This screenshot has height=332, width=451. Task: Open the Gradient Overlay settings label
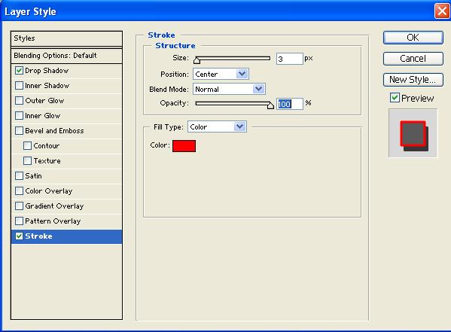54,206
